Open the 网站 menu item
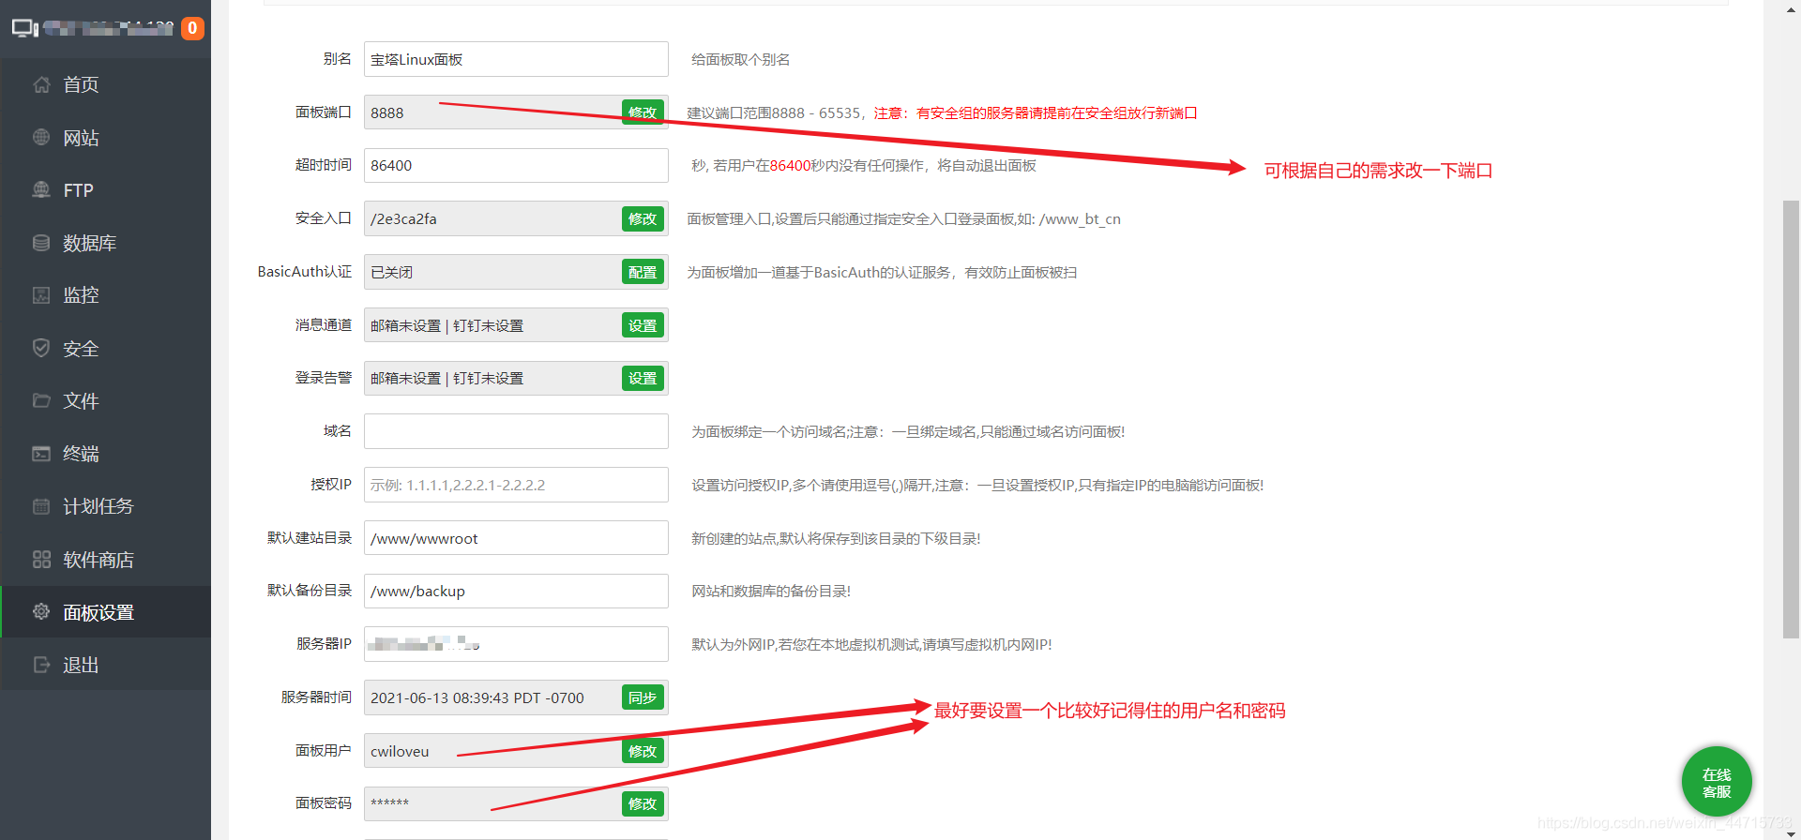 (106, 138)
